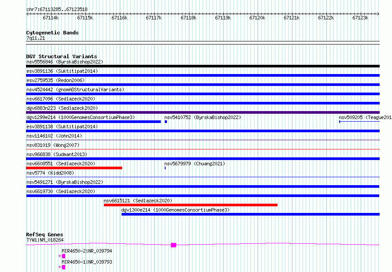Open esv3891138 (Suktitipat2014) label
Screen dimensions: 392x272
(62, 127)
